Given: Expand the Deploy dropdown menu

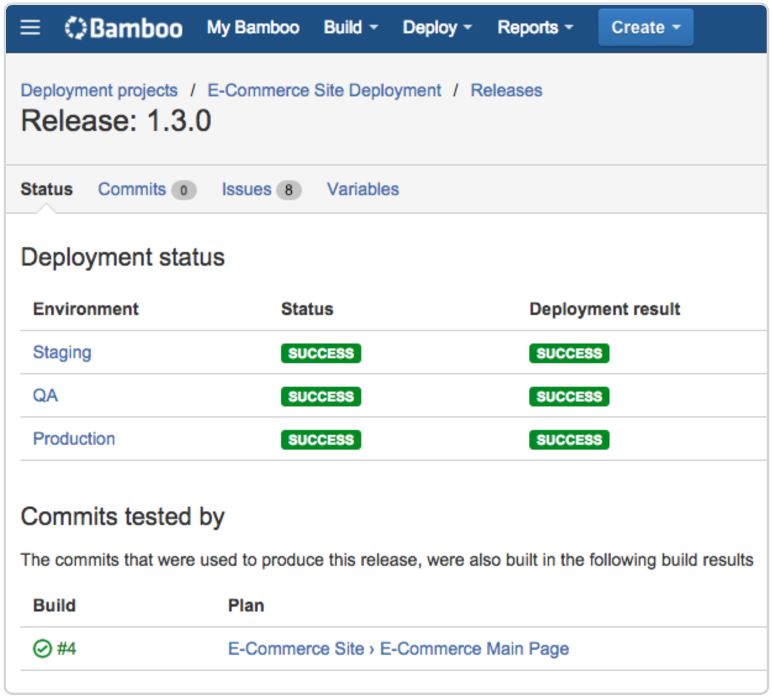Looking at the screenshot, I should (x=437, y=28).
